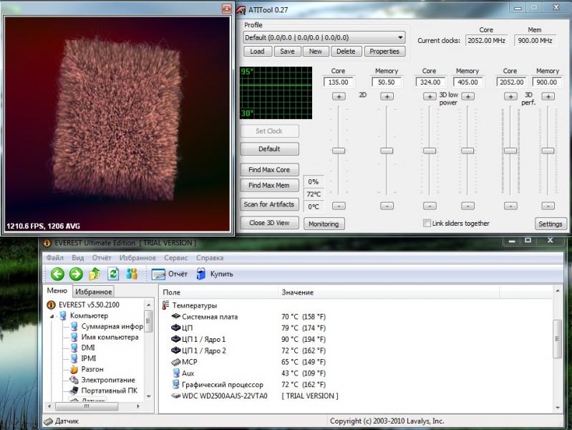Click the EVEREST v5.50.2100 info icon in tree

tap(51, 305)
